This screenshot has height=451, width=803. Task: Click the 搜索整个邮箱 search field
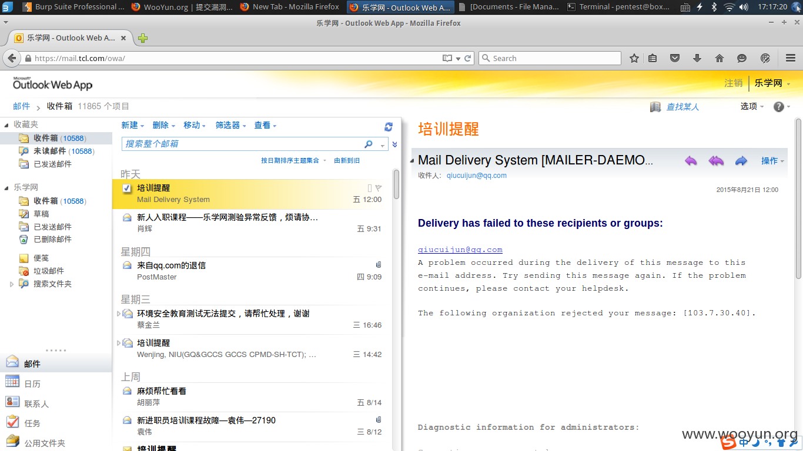(244, 144)
